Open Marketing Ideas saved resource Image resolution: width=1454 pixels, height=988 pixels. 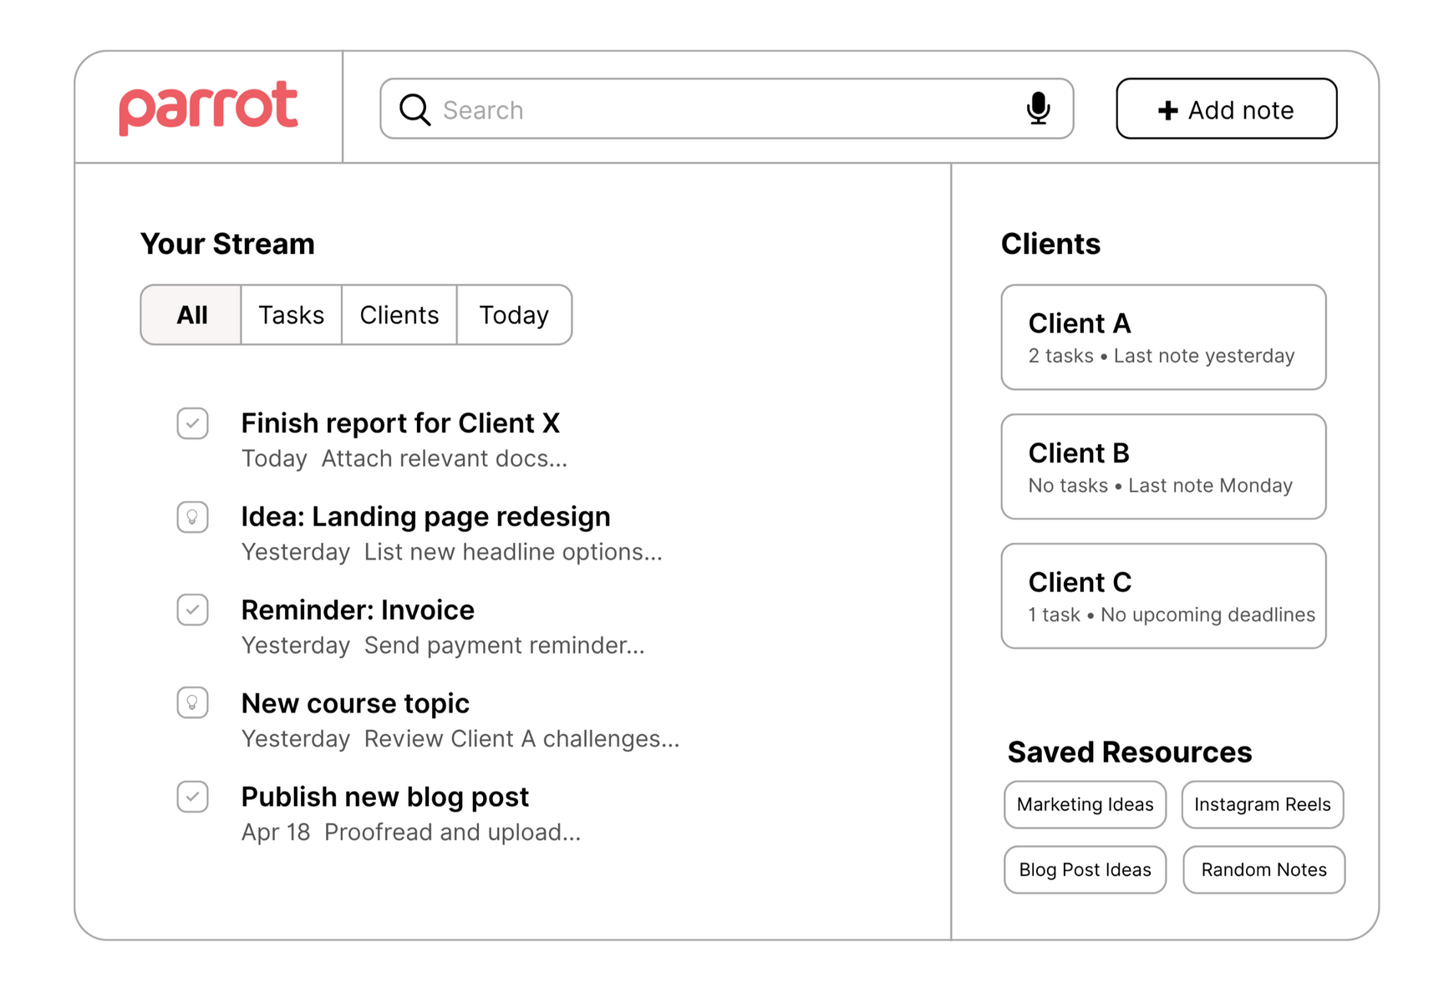pyautogui.click(x=1085, y=804)
